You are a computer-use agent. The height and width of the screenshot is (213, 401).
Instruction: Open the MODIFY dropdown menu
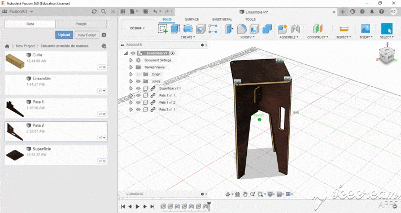tap(247, 37)
